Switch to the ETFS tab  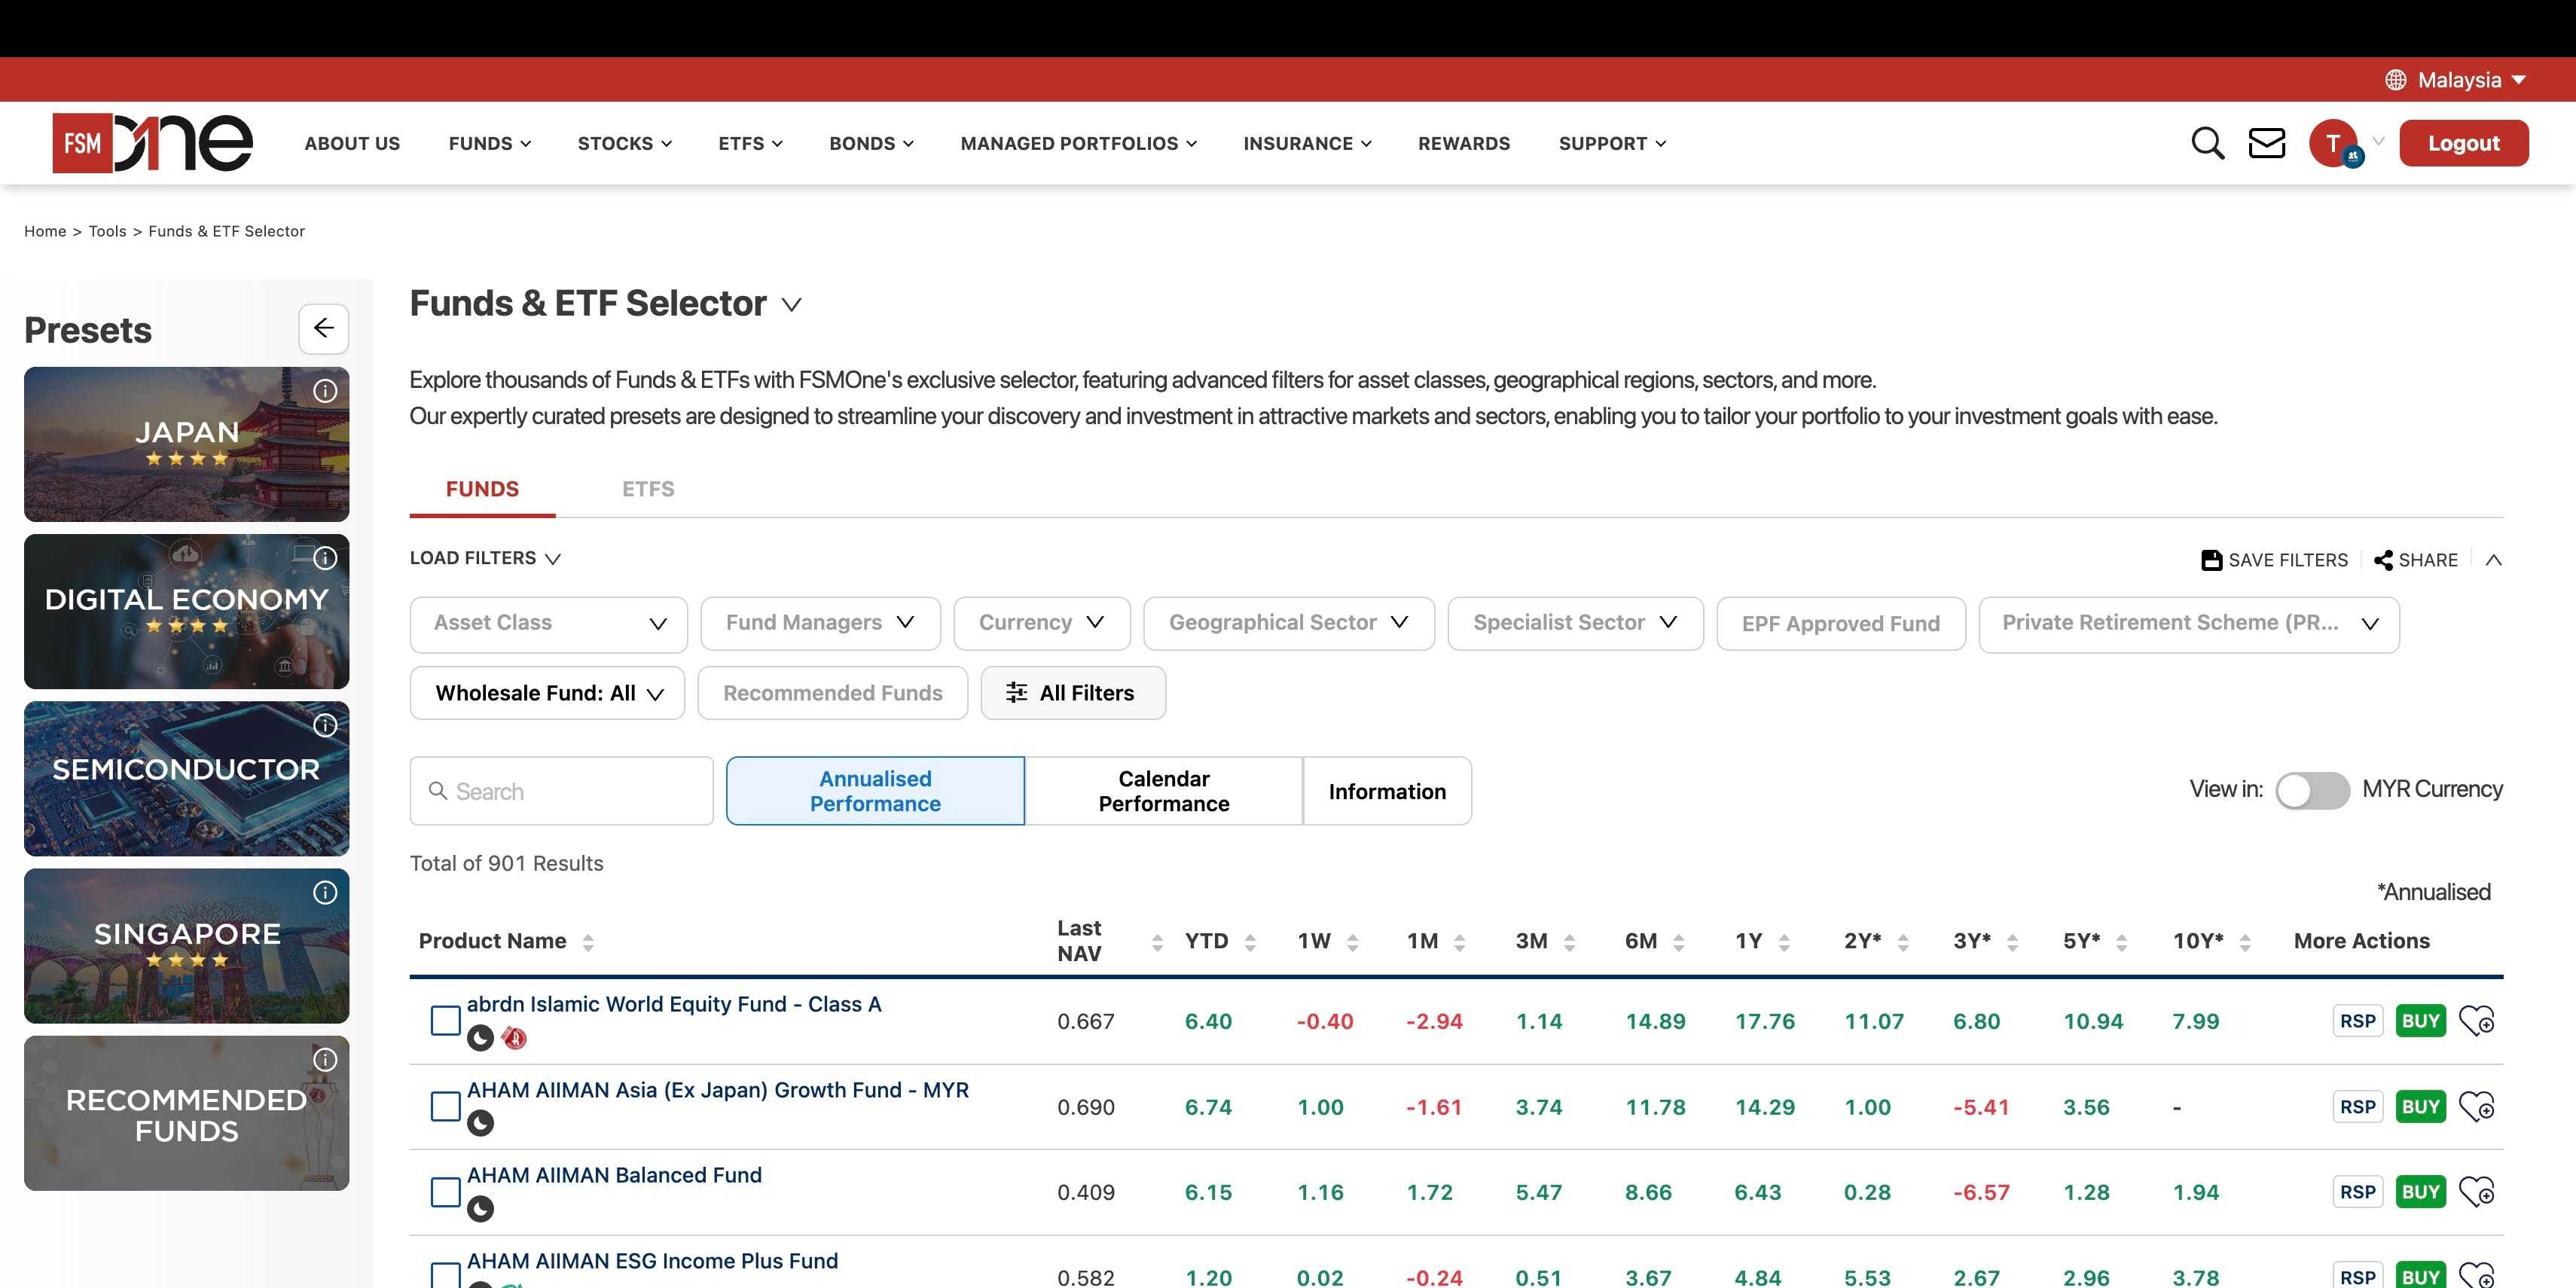point(647,489)
